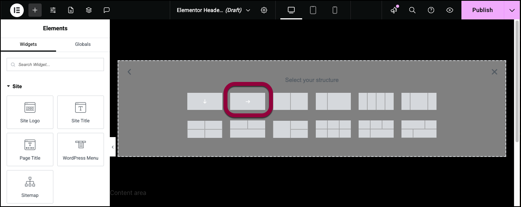Click the Publish button
Image resolution: width=521 pixels, height=207 pixels.
click(x=482, y=10)
